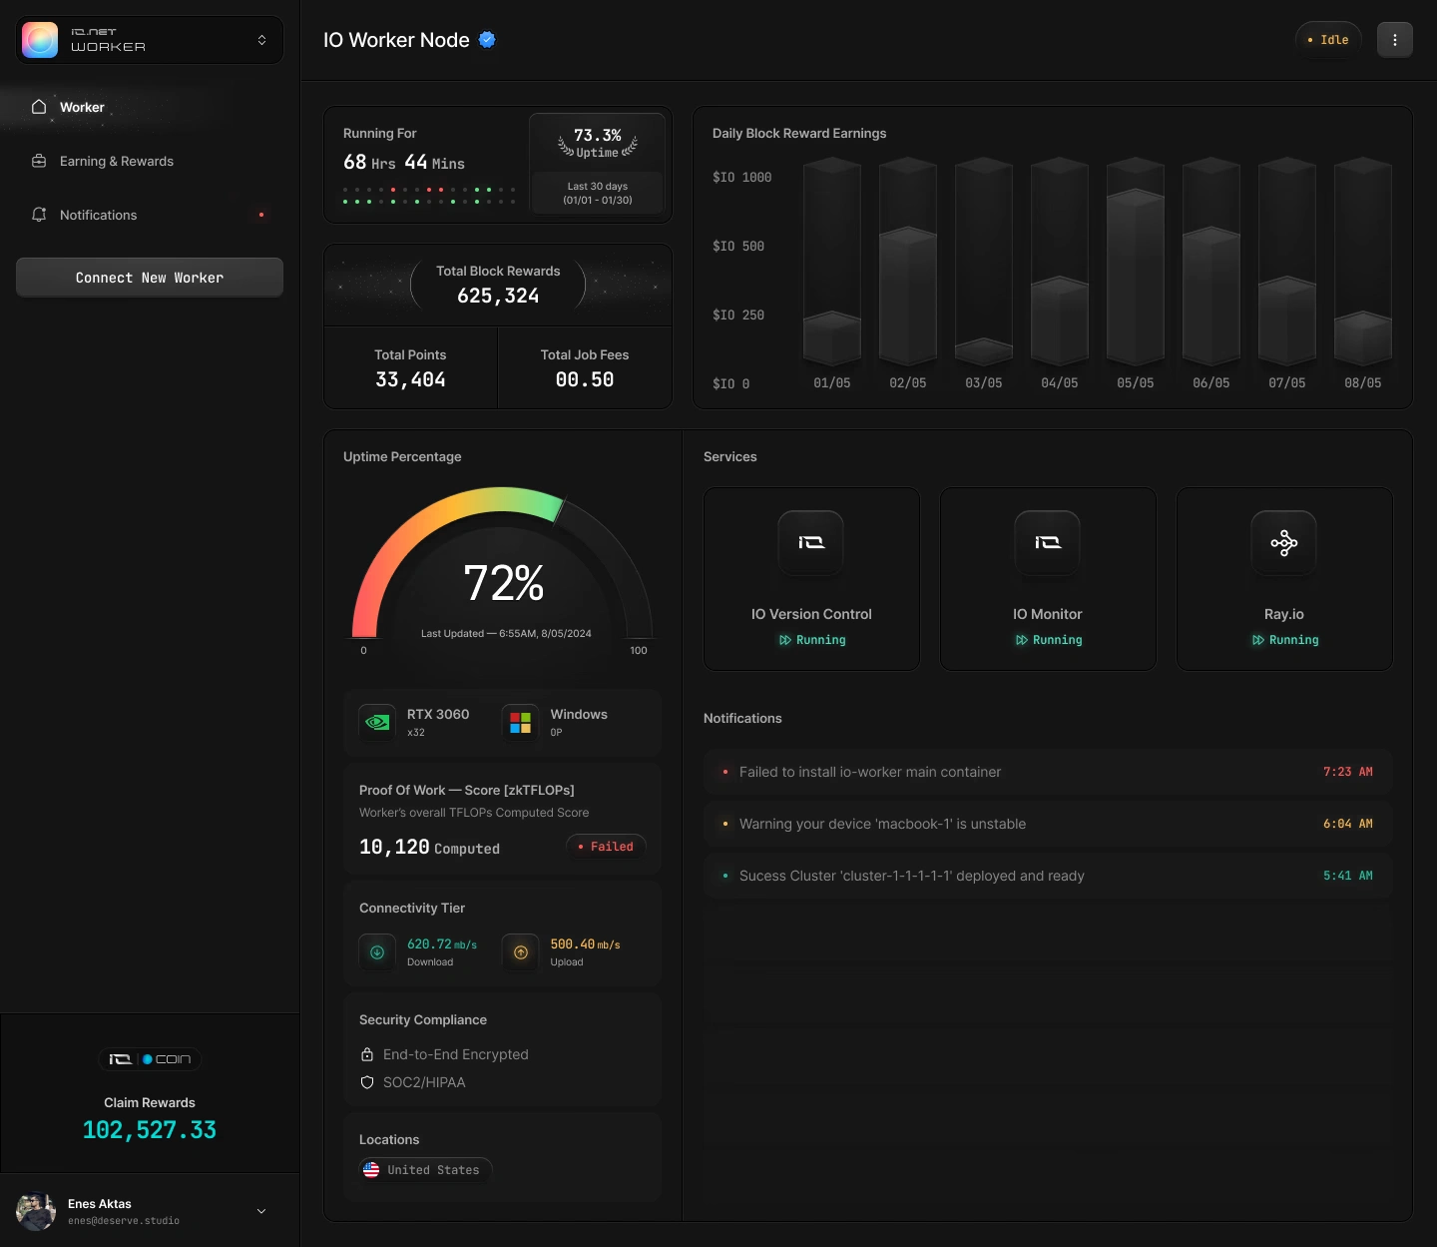This screenshot has width=1437, height=1247.
Task: Click the IO Coin badge
Action: point(150,1059)
